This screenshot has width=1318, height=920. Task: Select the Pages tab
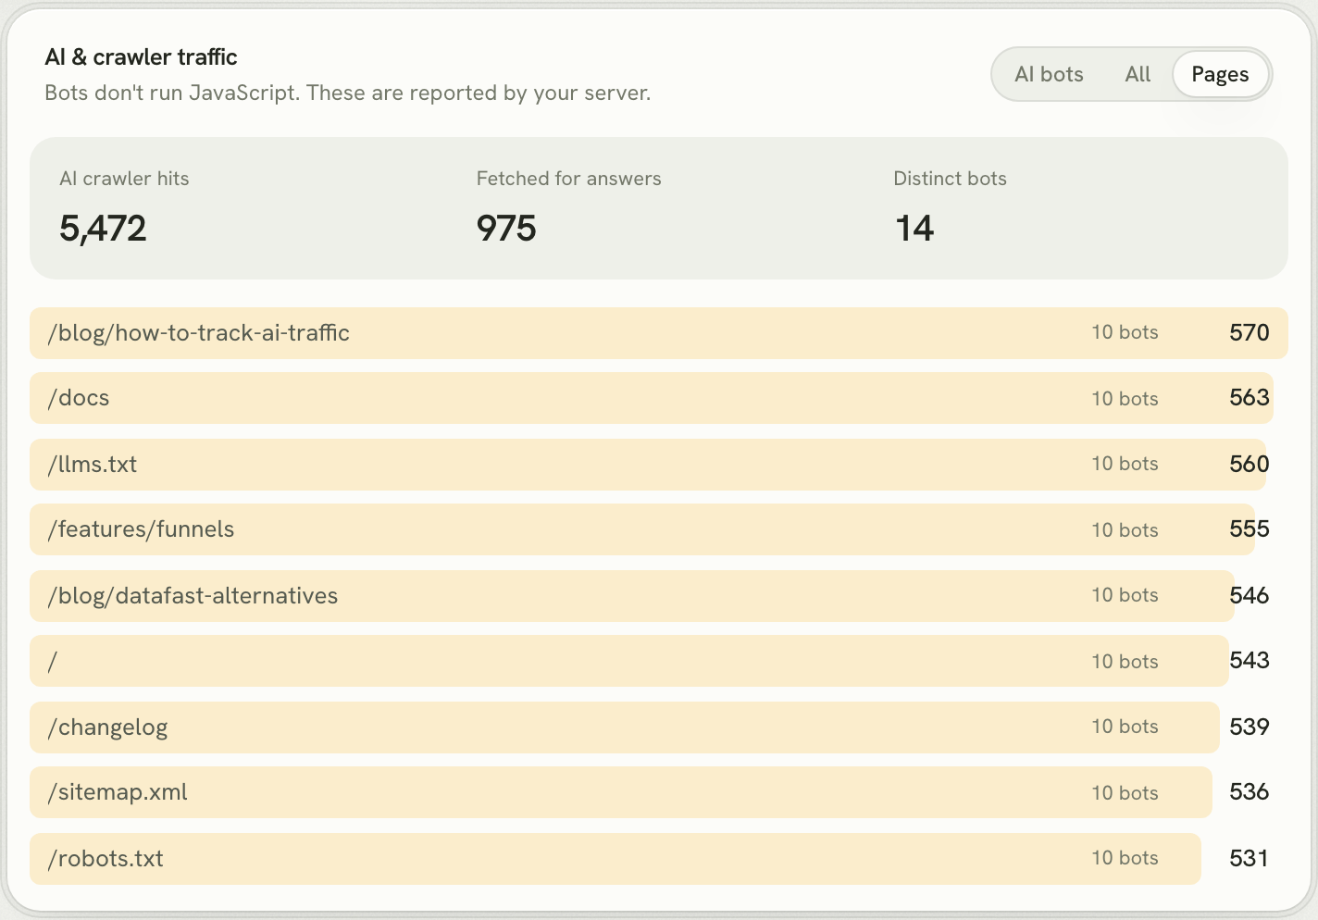click(1220, 74)
